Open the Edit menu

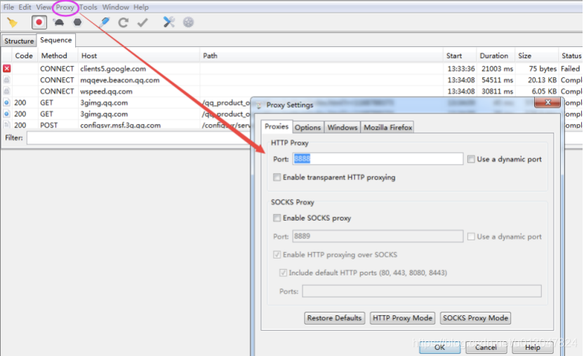click(x=25, y=7)
